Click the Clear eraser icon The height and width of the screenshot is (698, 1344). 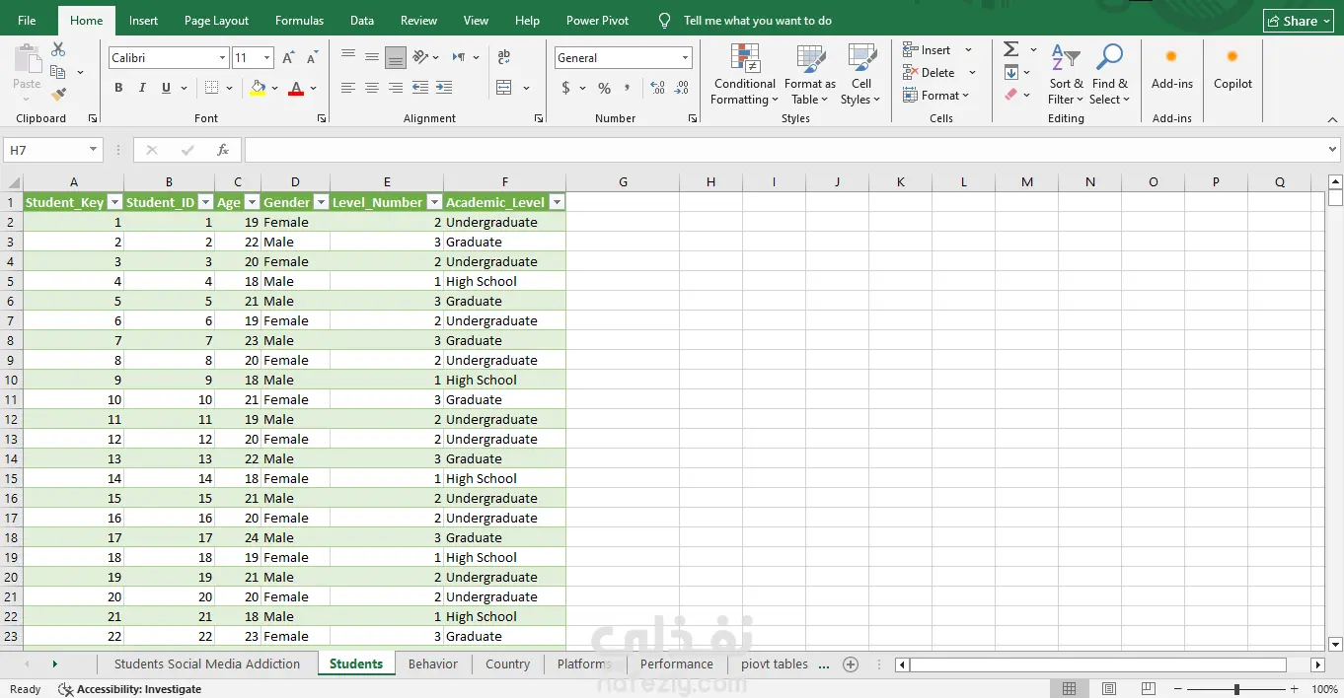pos(1011,95)
